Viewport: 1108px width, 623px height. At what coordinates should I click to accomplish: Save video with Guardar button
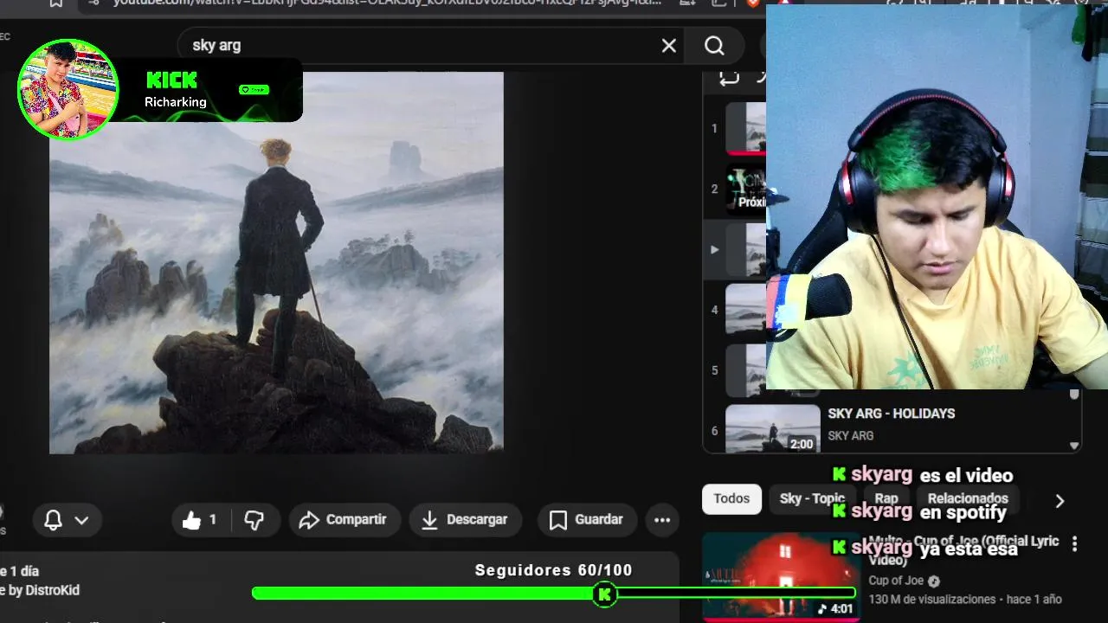(587, 520)
